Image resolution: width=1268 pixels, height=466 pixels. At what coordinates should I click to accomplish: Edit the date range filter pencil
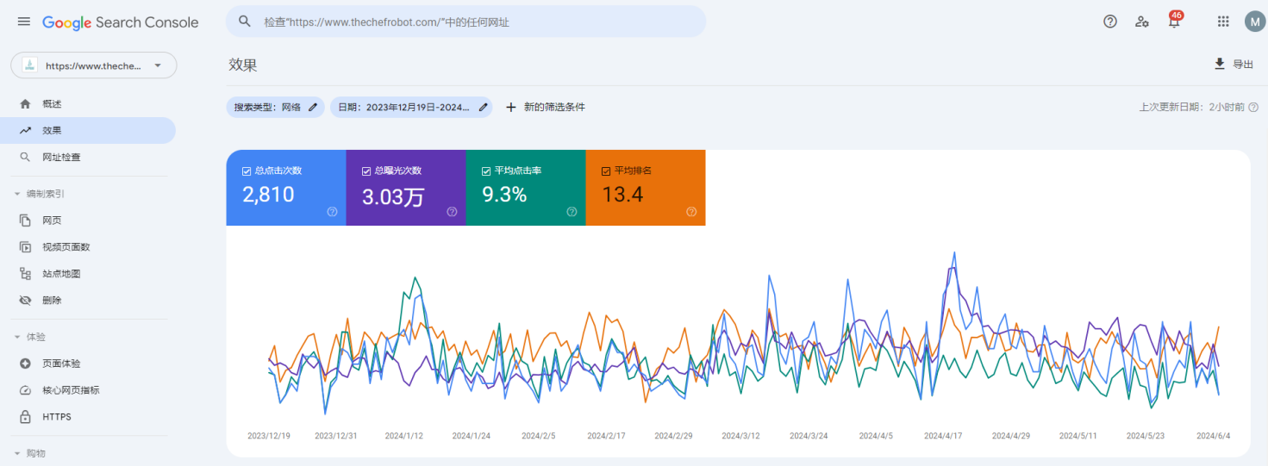click(484, 107)
